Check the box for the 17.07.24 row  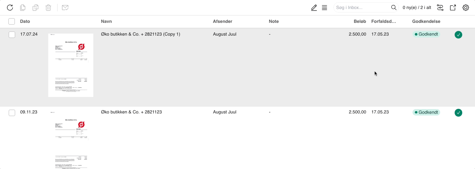12,35
